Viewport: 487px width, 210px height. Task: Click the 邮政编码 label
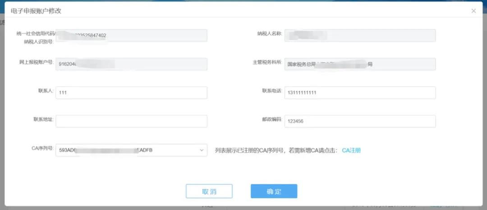click(272, 119)
